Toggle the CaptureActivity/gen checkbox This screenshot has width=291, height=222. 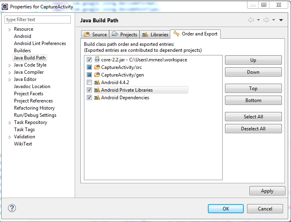pyautogui.click(x=89, y=75)
